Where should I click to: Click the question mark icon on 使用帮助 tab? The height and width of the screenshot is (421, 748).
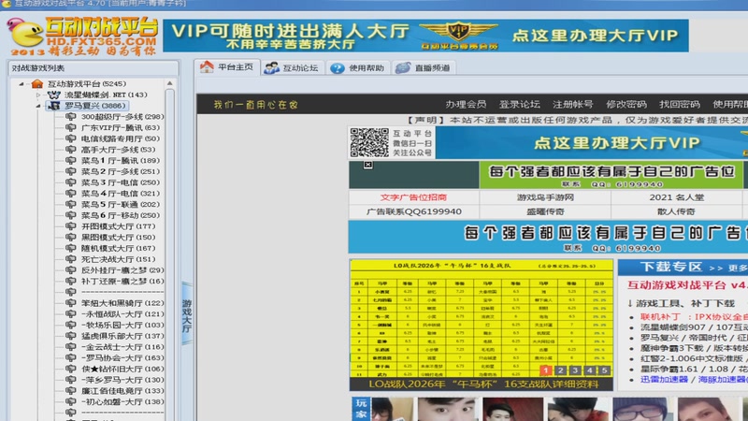coord(338,68)
